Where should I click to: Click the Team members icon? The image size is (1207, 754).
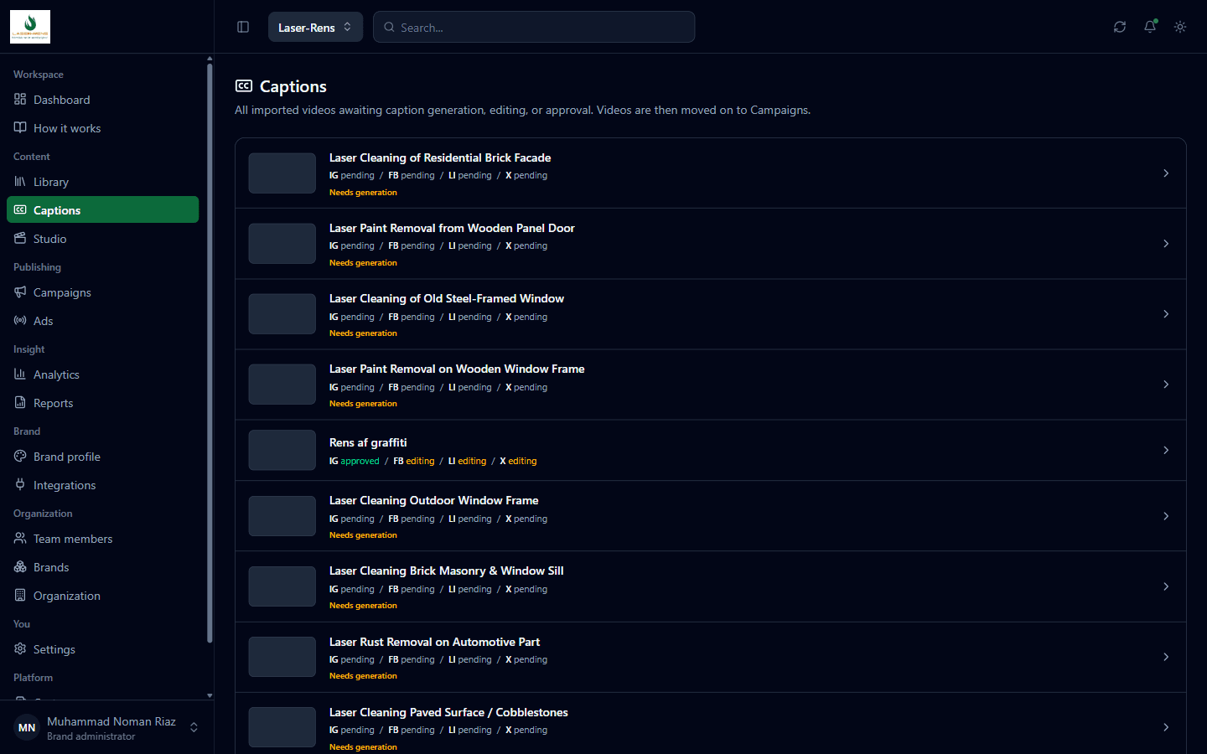(x=20, y=539)
